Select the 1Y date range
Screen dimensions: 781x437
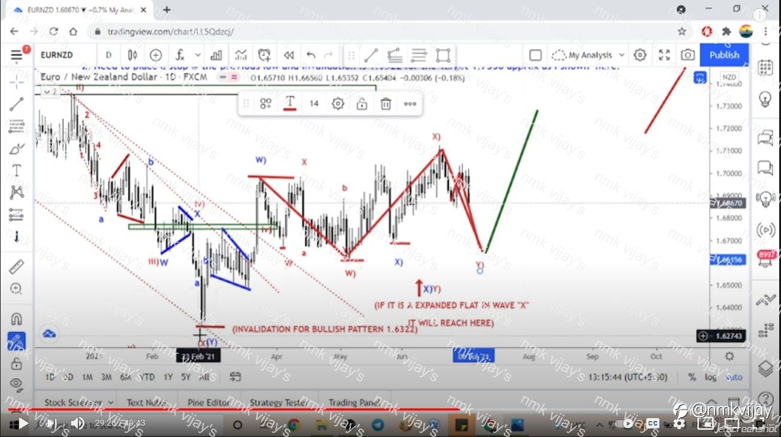168,377
